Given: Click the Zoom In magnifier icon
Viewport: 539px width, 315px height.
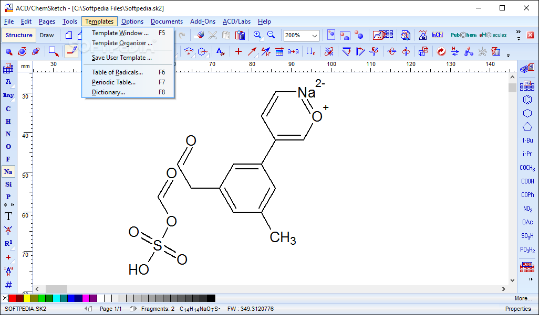Looking at the screenshot, I should point(257,35).
